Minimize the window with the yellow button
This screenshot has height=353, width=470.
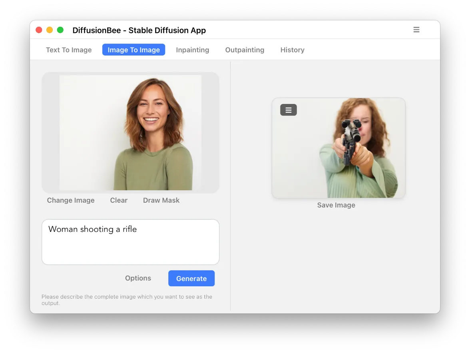(50, 30)
